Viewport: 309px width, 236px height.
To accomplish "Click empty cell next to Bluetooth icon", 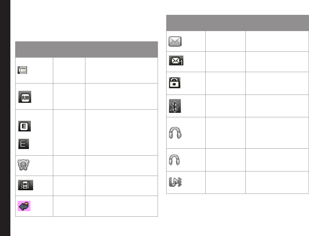I will point(225,106).
